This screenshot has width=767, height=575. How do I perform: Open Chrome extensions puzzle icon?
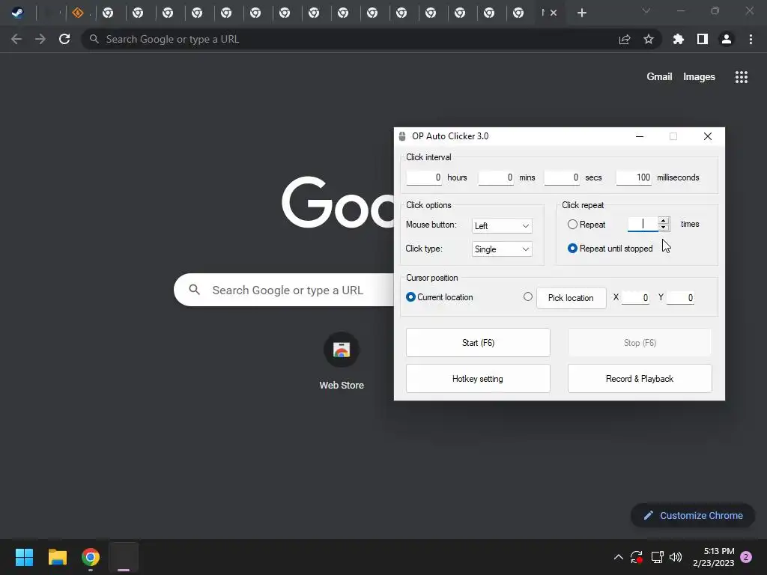(679, 39)
